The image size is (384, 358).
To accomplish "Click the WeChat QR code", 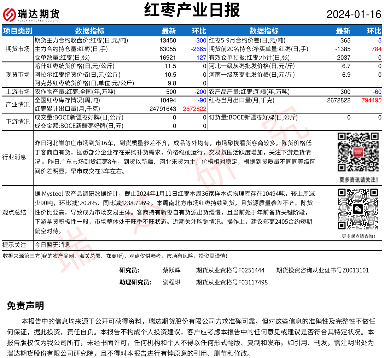I will pyautogui.click(x=358, y=209).
